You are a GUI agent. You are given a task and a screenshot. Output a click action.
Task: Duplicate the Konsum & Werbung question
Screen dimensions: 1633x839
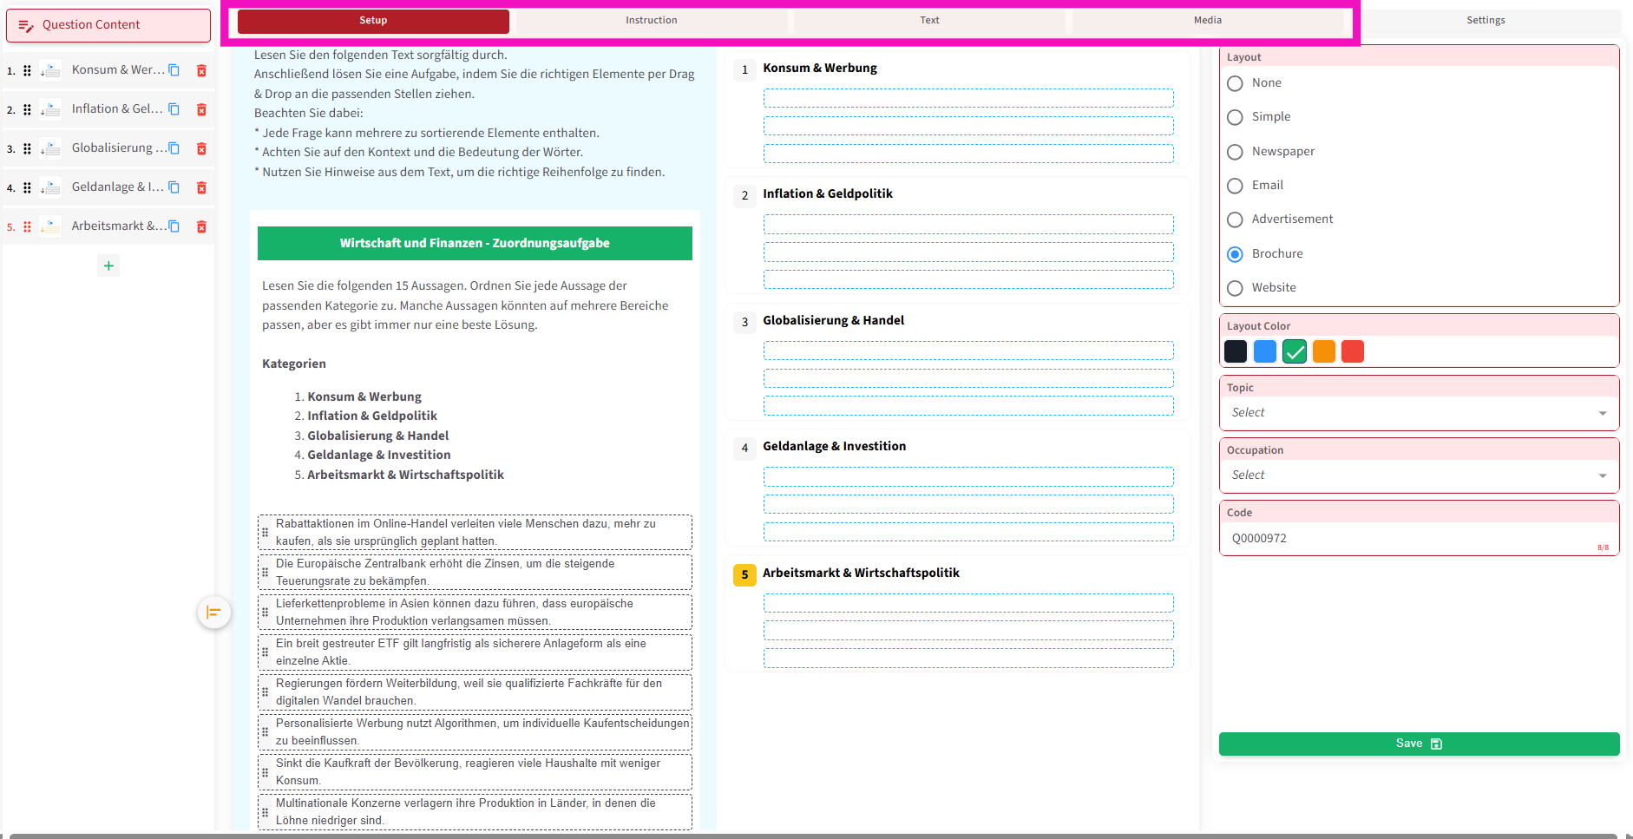[174, 70]
